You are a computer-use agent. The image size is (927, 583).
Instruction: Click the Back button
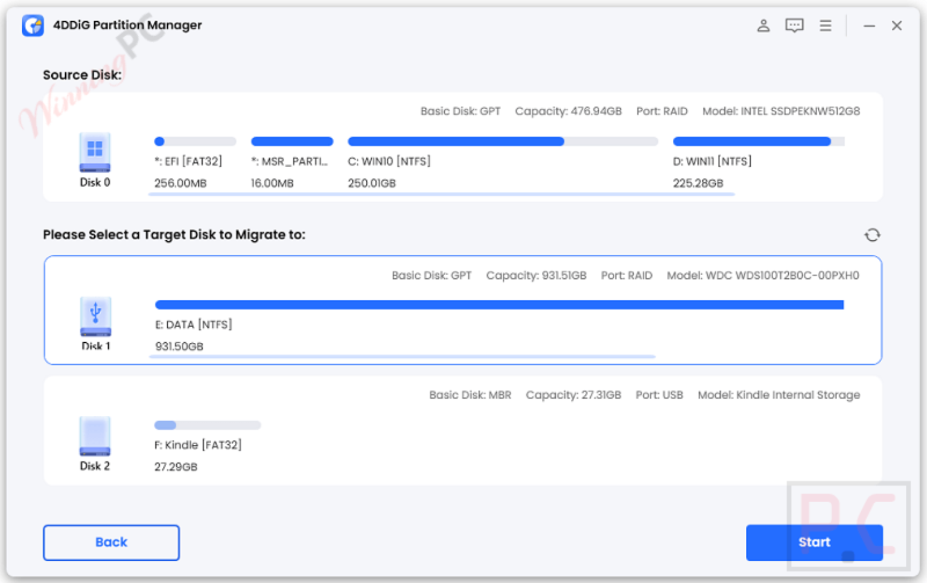click(x=111, y=542)
